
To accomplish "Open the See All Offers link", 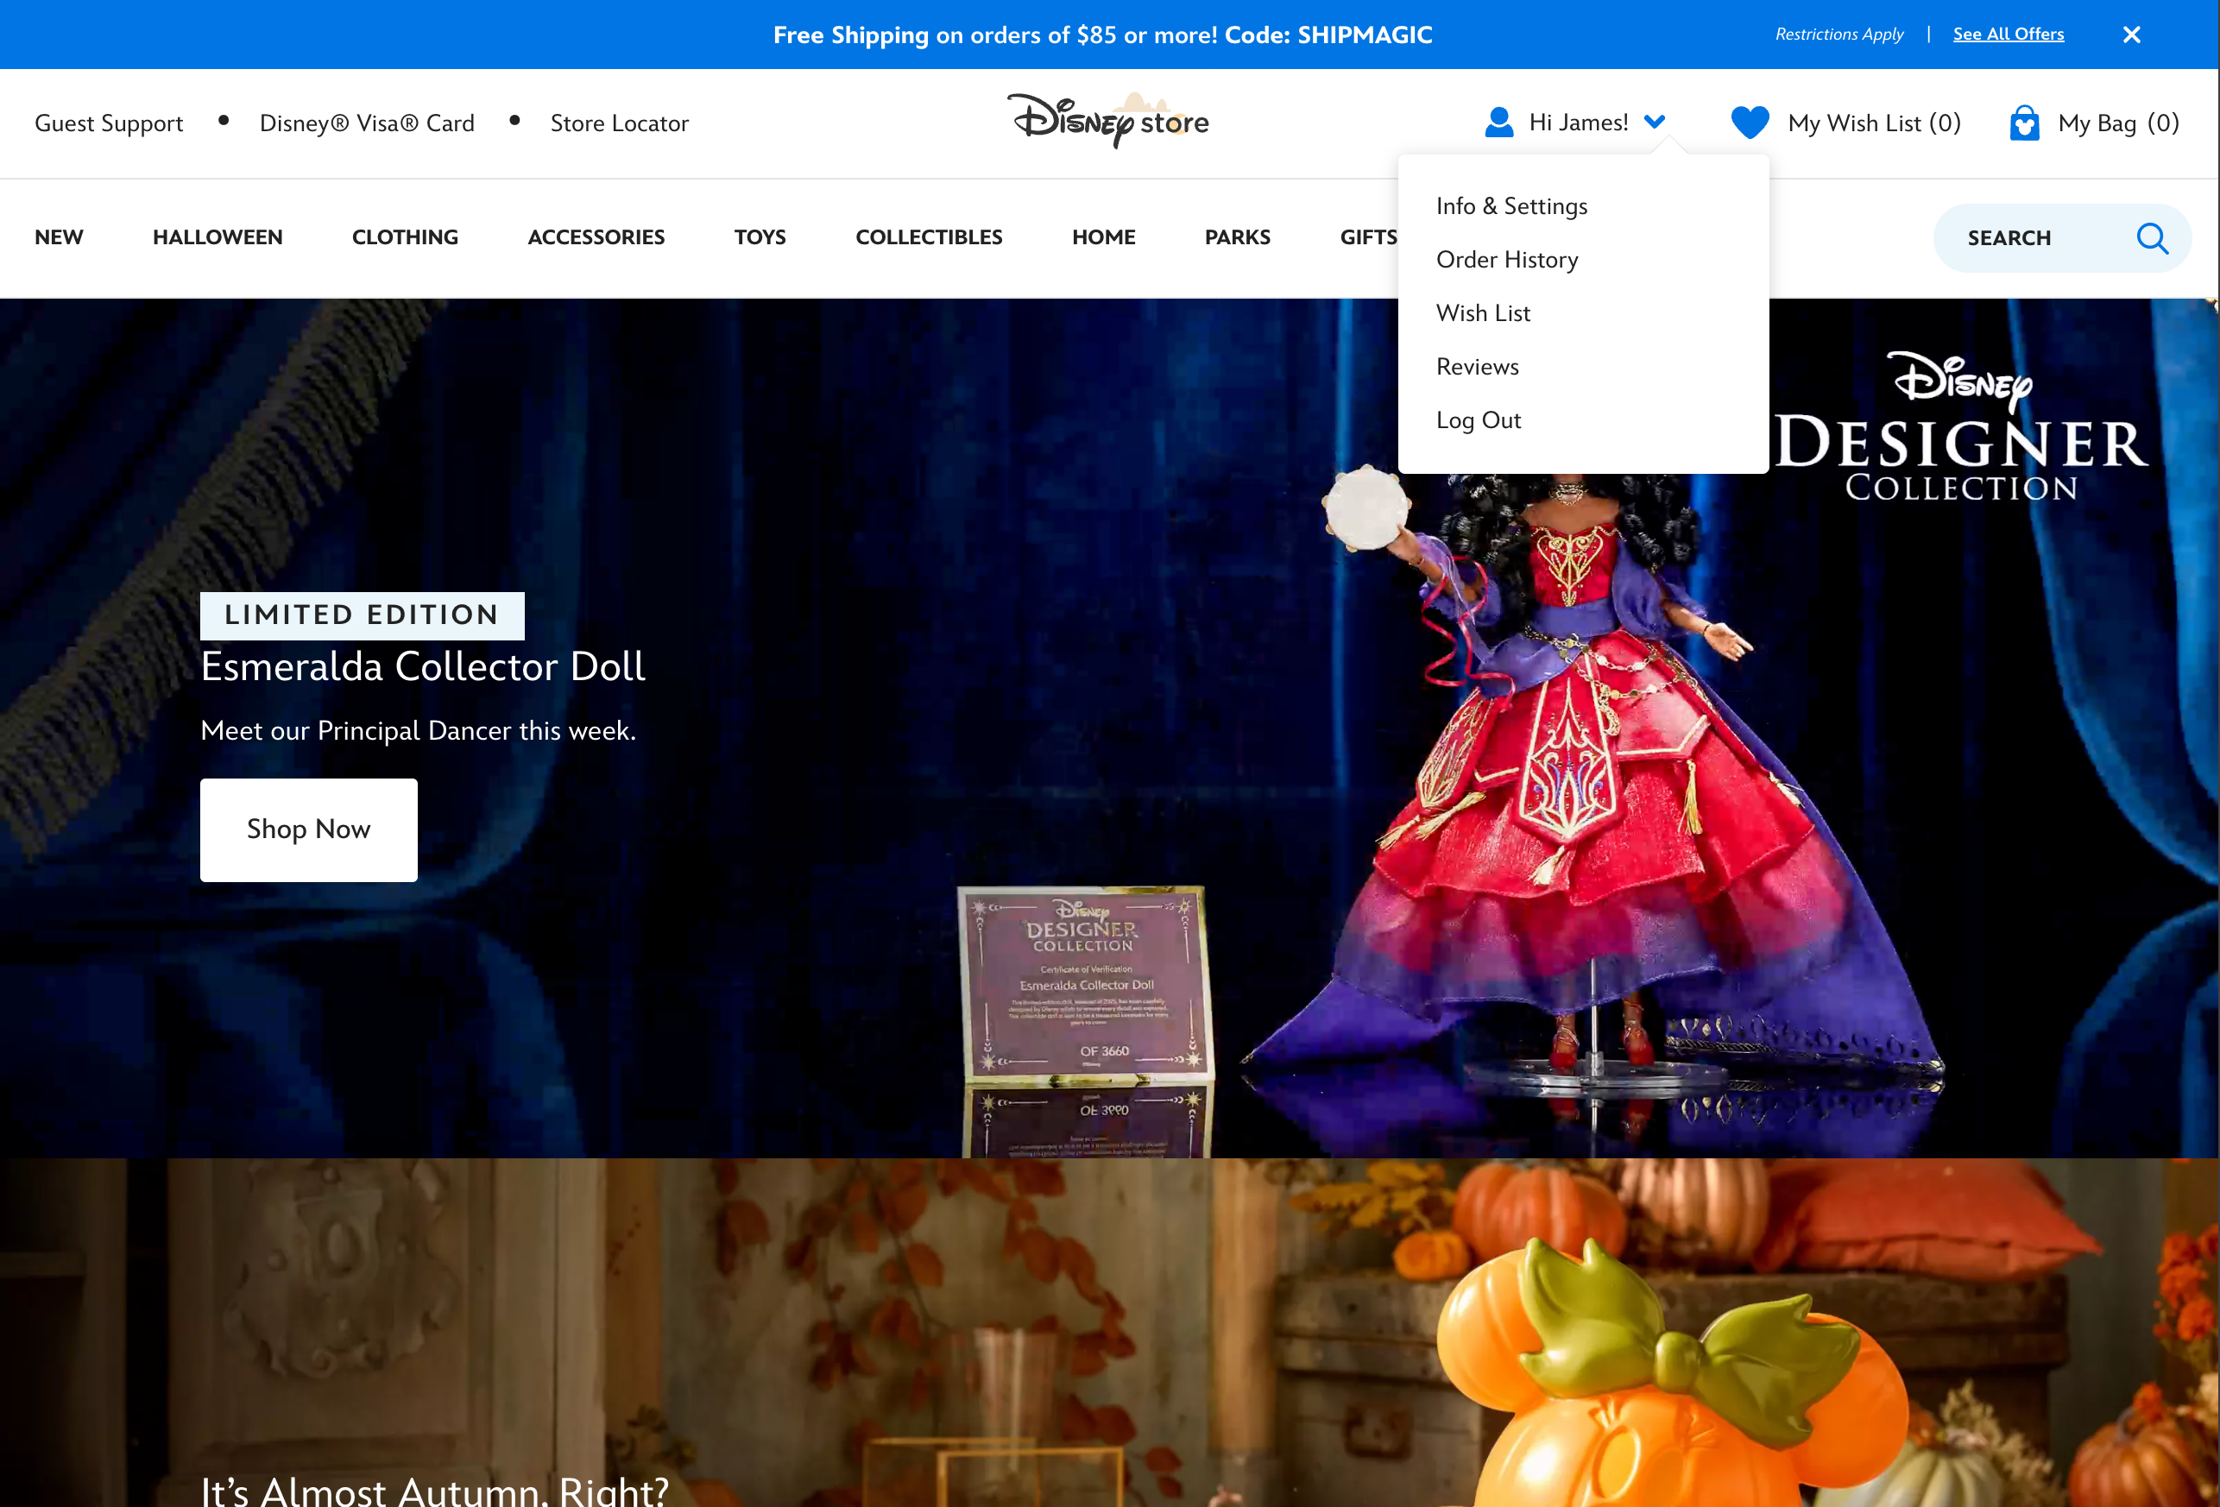I will click(x=2008, y=34).
